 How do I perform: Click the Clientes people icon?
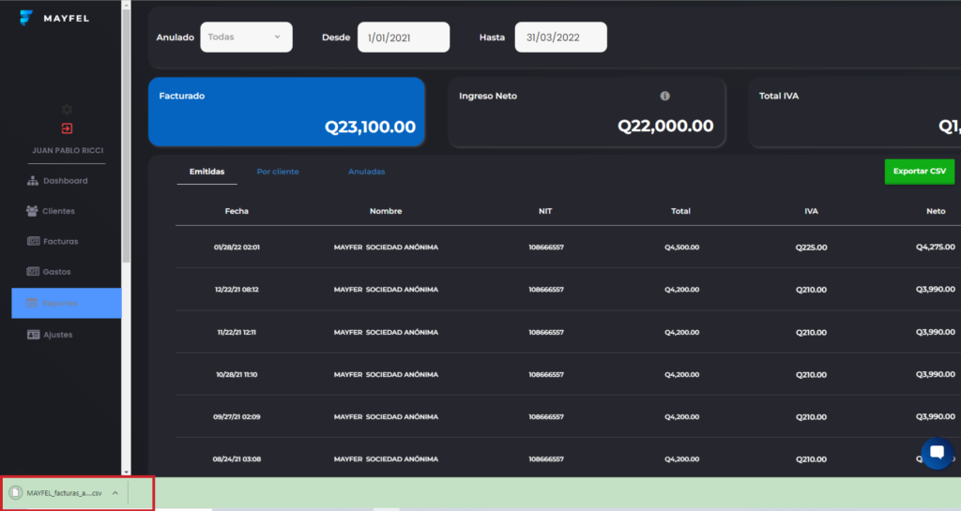33,211
